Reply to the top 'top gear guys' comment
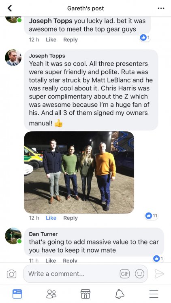This screenshot has width=171, height=303. click(71, 40)
